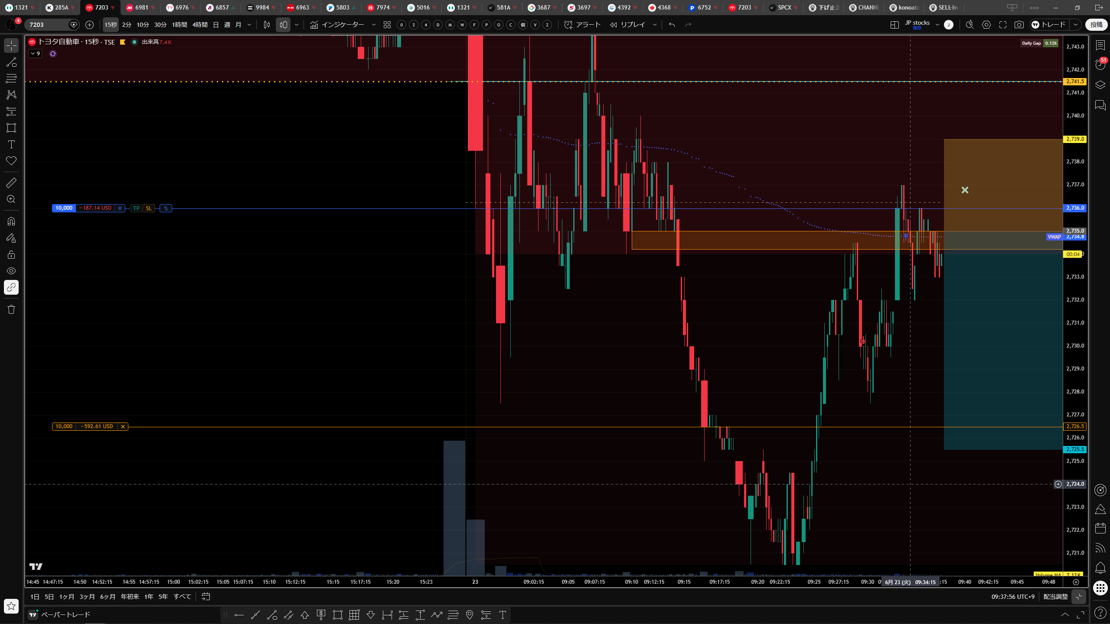The width and height of the screenshot is (1110, 624).
Task: Select the measure ruler tool
Action: 11,183
